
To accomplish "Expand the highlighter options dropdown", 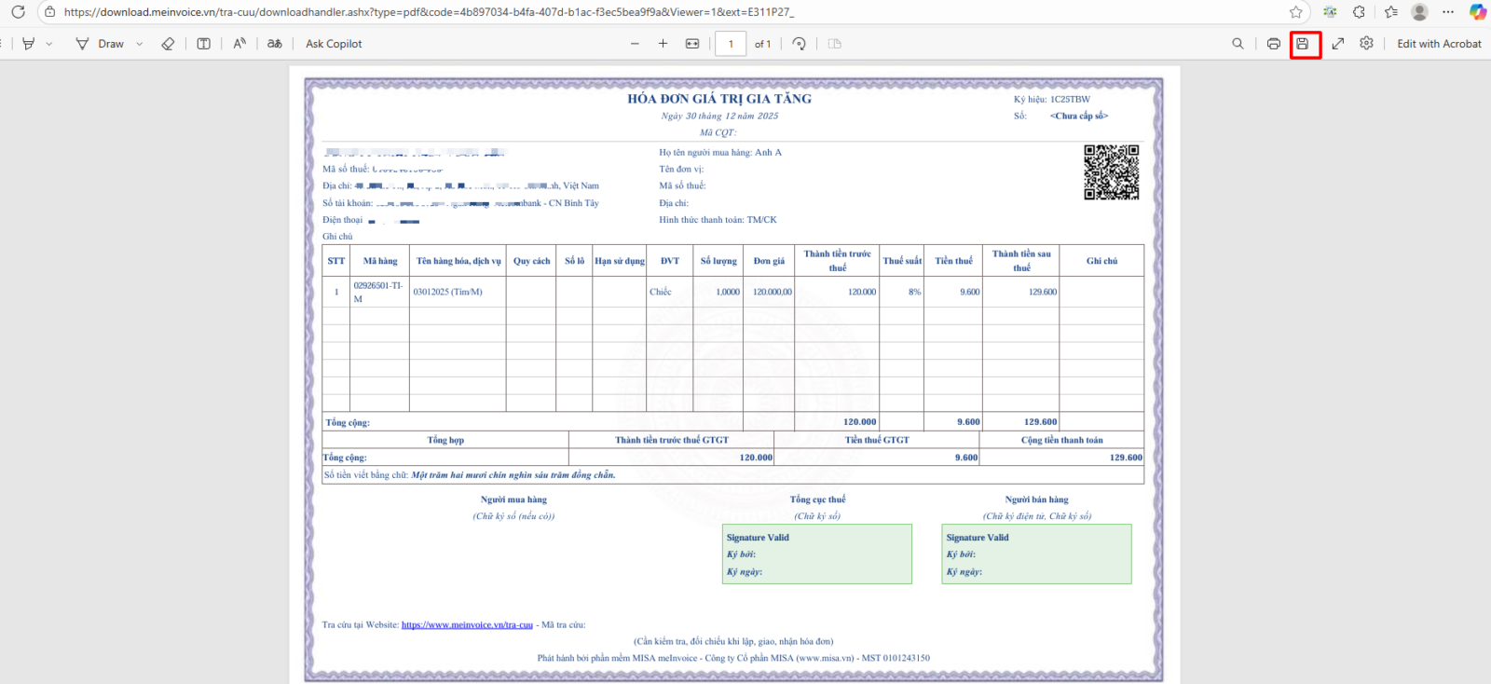I will click(49, 44).
